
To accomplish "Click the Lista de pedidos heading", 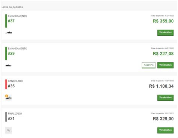I will (x=12, y=7).
